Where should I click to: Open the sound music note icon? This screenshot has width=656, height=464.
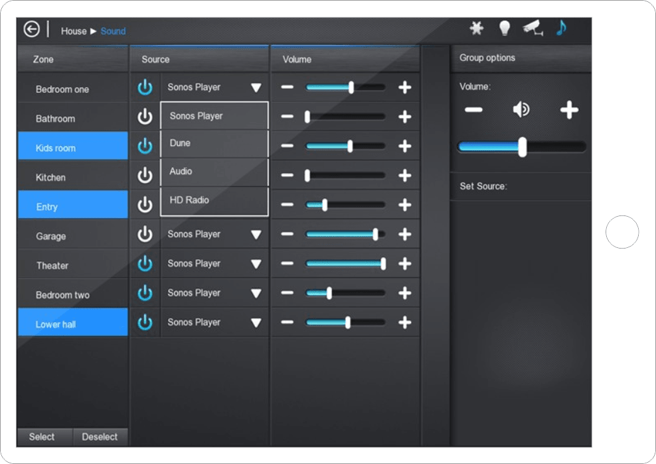pos(562,28)
